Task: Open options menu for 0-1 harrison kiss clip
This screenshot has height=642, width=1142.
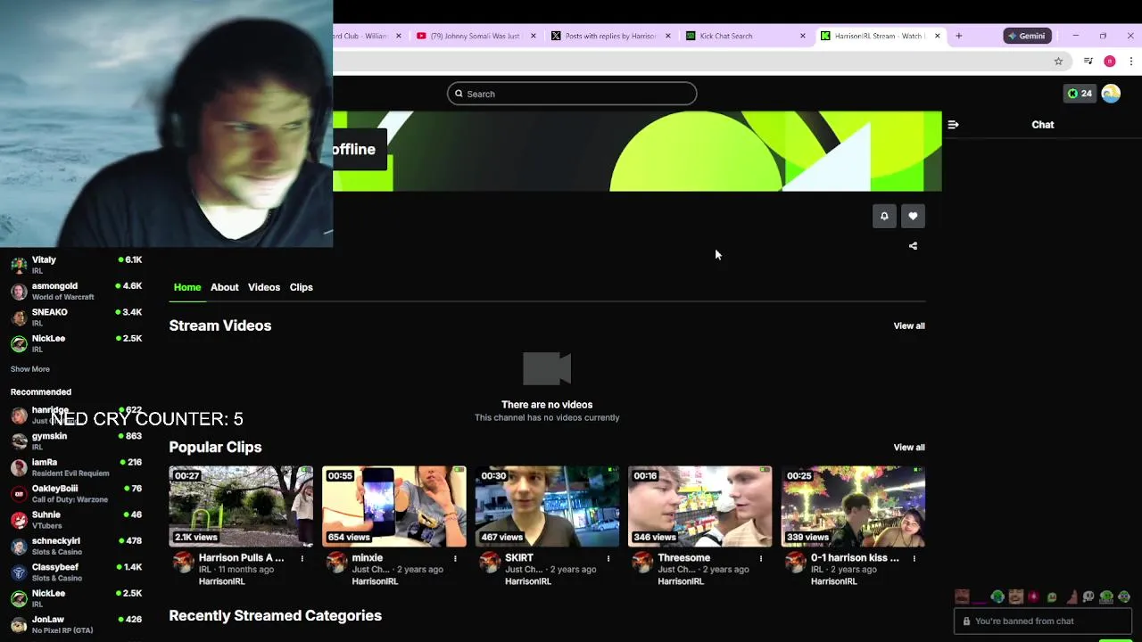Action: click(914, 558)
